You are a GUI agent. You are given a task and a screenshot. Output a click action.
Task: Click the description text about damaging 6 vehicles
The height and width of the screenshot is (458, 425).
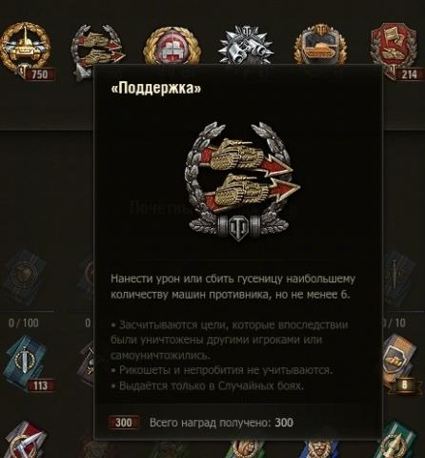[x=233, y=287]
